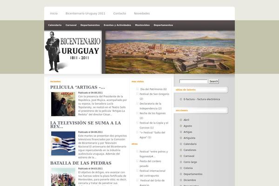Click the bullet icon beside Fiesta del cordero pesado
The height and width of the screenshot is (186, 279).
(x=137, y=161)
